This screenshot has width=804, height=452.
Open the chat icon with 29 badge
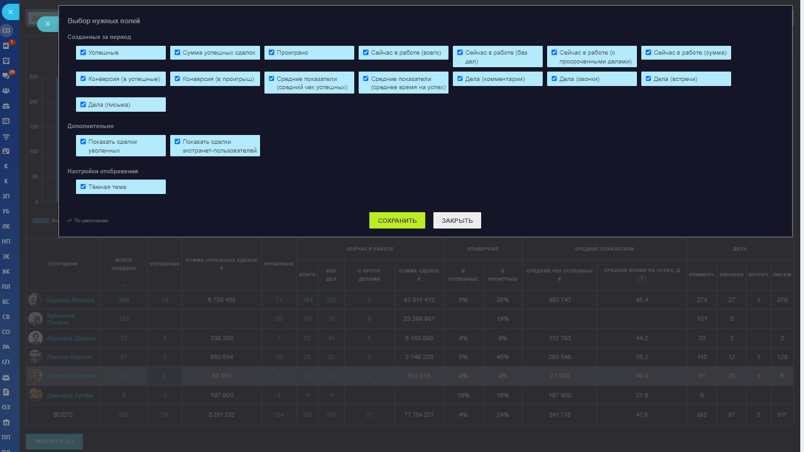[6, 75]
